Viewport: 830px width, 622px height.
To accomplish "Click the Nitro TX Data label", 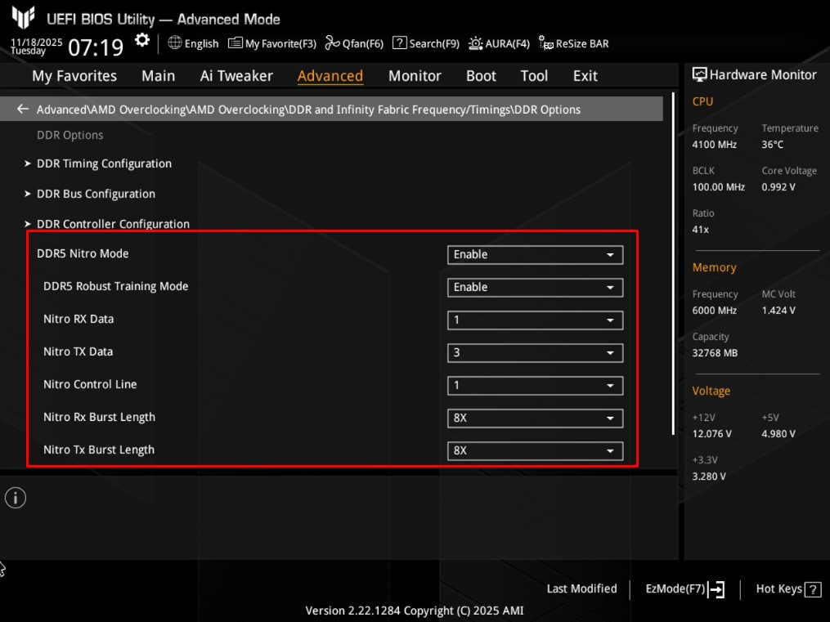I will [78, 351].
